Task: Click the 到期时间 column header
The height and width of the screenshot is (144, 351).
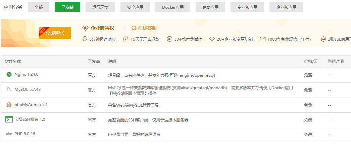Action: click(336, 62)
